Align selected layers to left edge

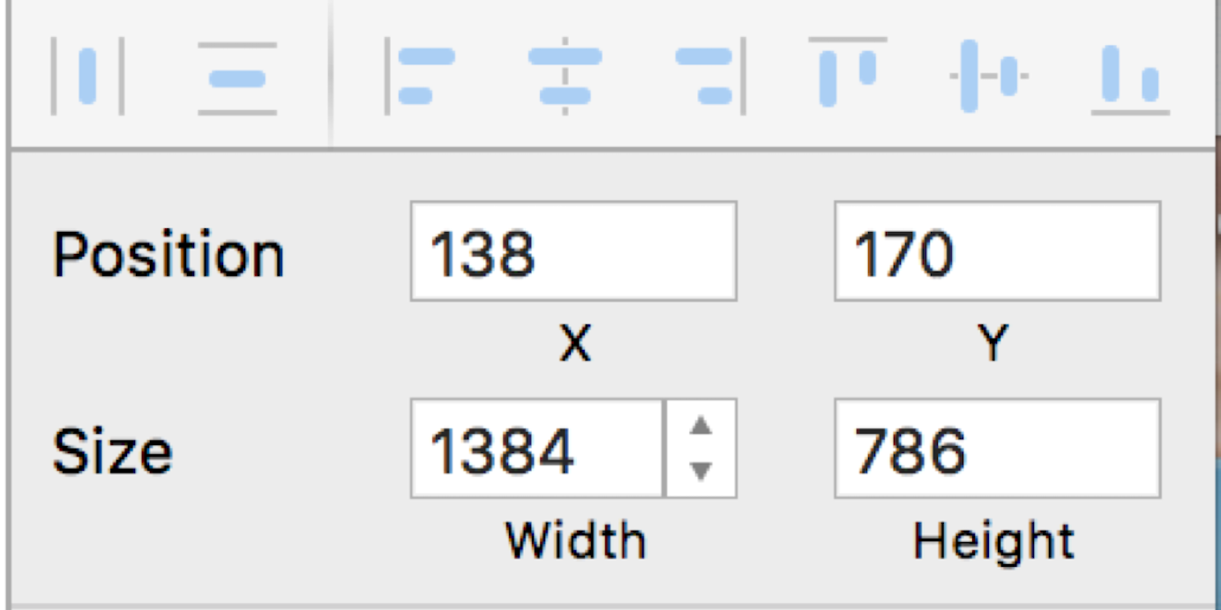coord(420,78)
